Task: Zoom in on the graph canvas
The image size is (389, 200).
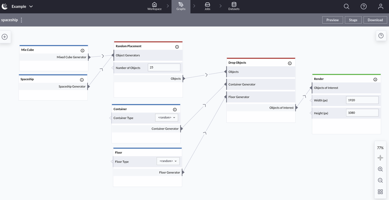Action: click(380, 169)
